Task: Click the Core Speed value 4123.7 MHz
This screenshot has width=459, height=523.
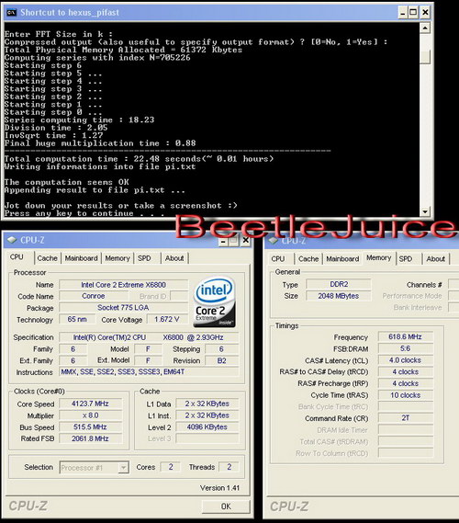Action: click(x=91, y=404)
